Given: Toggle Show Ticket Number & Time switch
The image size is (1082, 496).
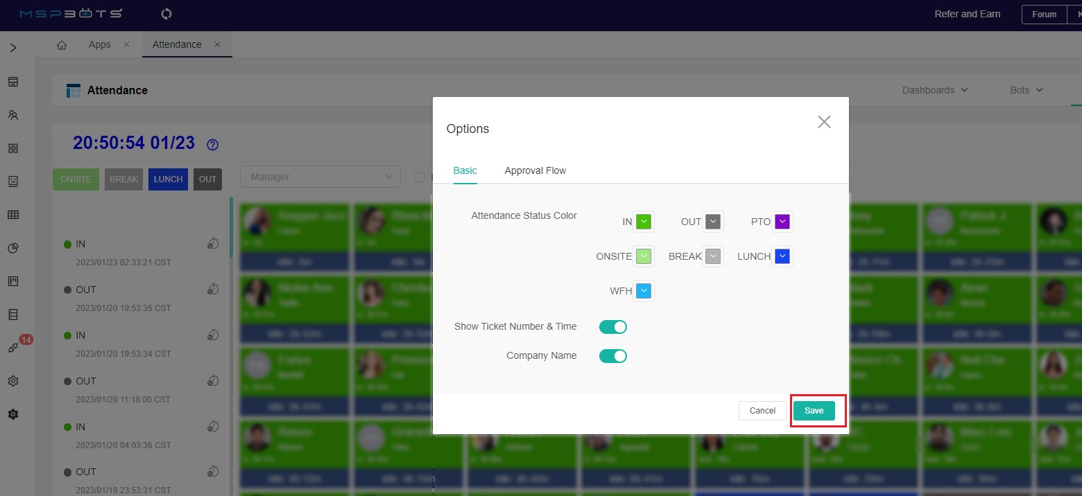Looking at the screenshot, I should click(x=612, y=326).
